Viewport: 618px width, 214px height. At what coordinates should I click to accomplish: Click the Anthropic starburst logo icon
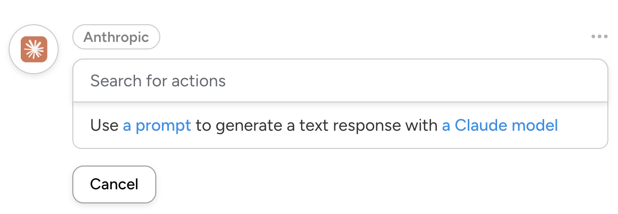[34, 49]
